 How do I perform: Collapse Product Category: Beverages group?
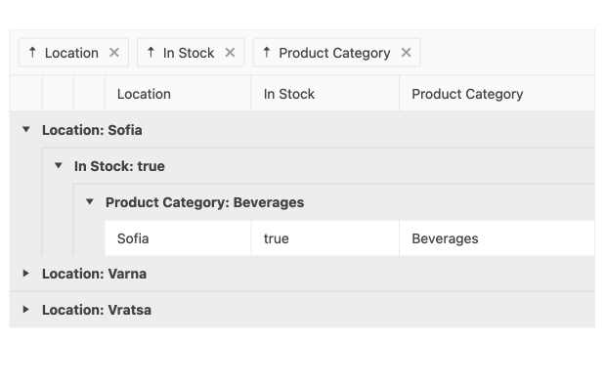click(x=90, y=201)
